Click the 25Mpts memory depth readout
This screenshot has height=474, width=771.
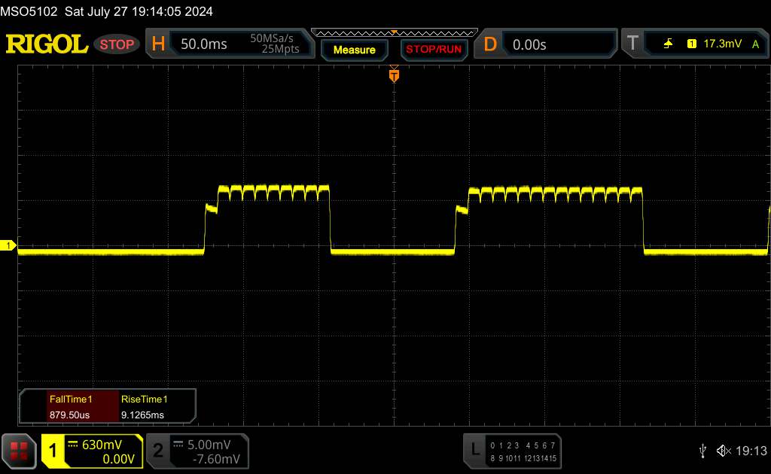(280, 49)
